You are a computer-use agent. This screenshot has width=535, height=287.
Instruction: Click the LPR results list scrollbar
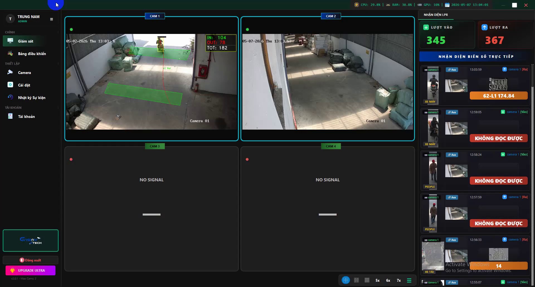click(532, 175)
